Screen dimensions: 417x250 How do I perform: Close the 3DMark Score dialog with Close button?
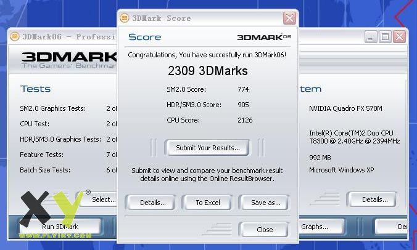click(x=264, y=229)
